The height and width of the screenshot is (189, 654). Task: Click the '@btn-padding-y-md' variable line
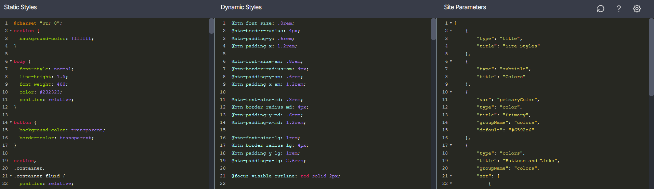tap(267, 115)
